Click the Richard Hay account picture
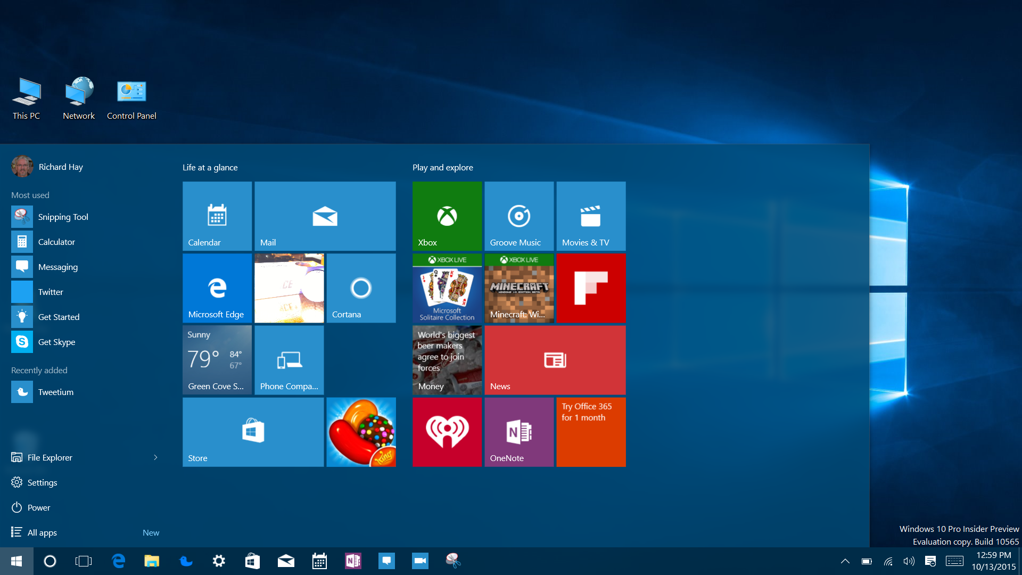 [x=22, y=167]
